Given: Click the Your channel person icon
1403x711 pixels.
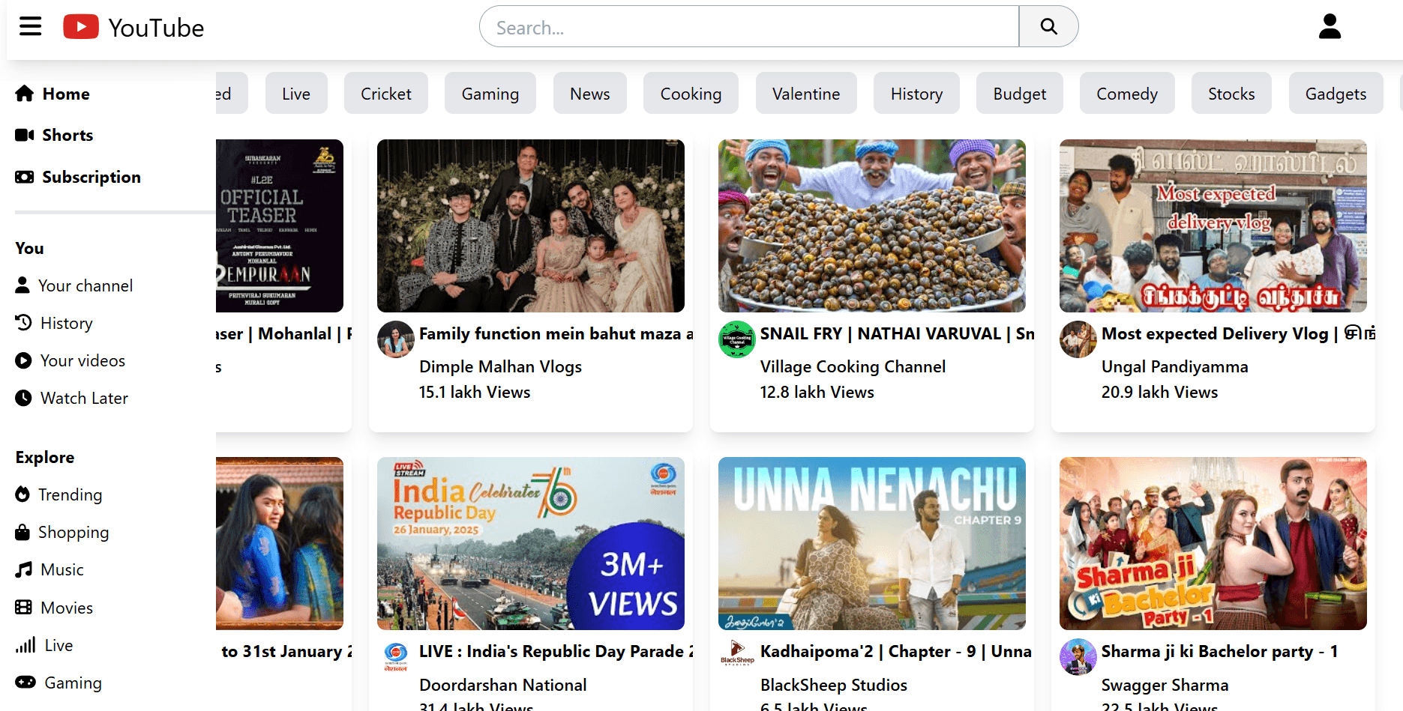Looking at the screenshot, I should 22,285.
